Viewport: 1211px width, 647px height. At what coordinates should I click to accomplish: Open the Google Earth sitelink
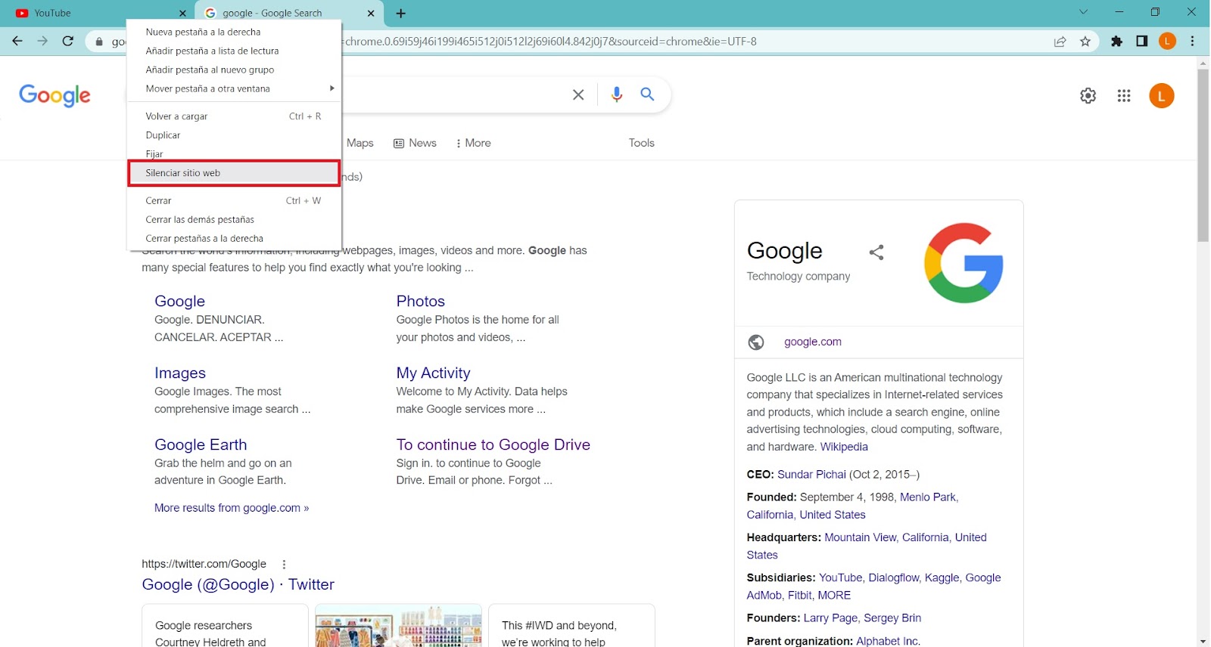pos(201,445)
